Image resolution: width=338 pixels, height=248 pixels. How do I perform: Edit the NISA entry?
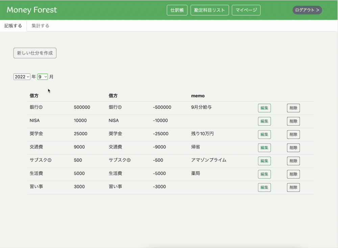pos(264,121)
